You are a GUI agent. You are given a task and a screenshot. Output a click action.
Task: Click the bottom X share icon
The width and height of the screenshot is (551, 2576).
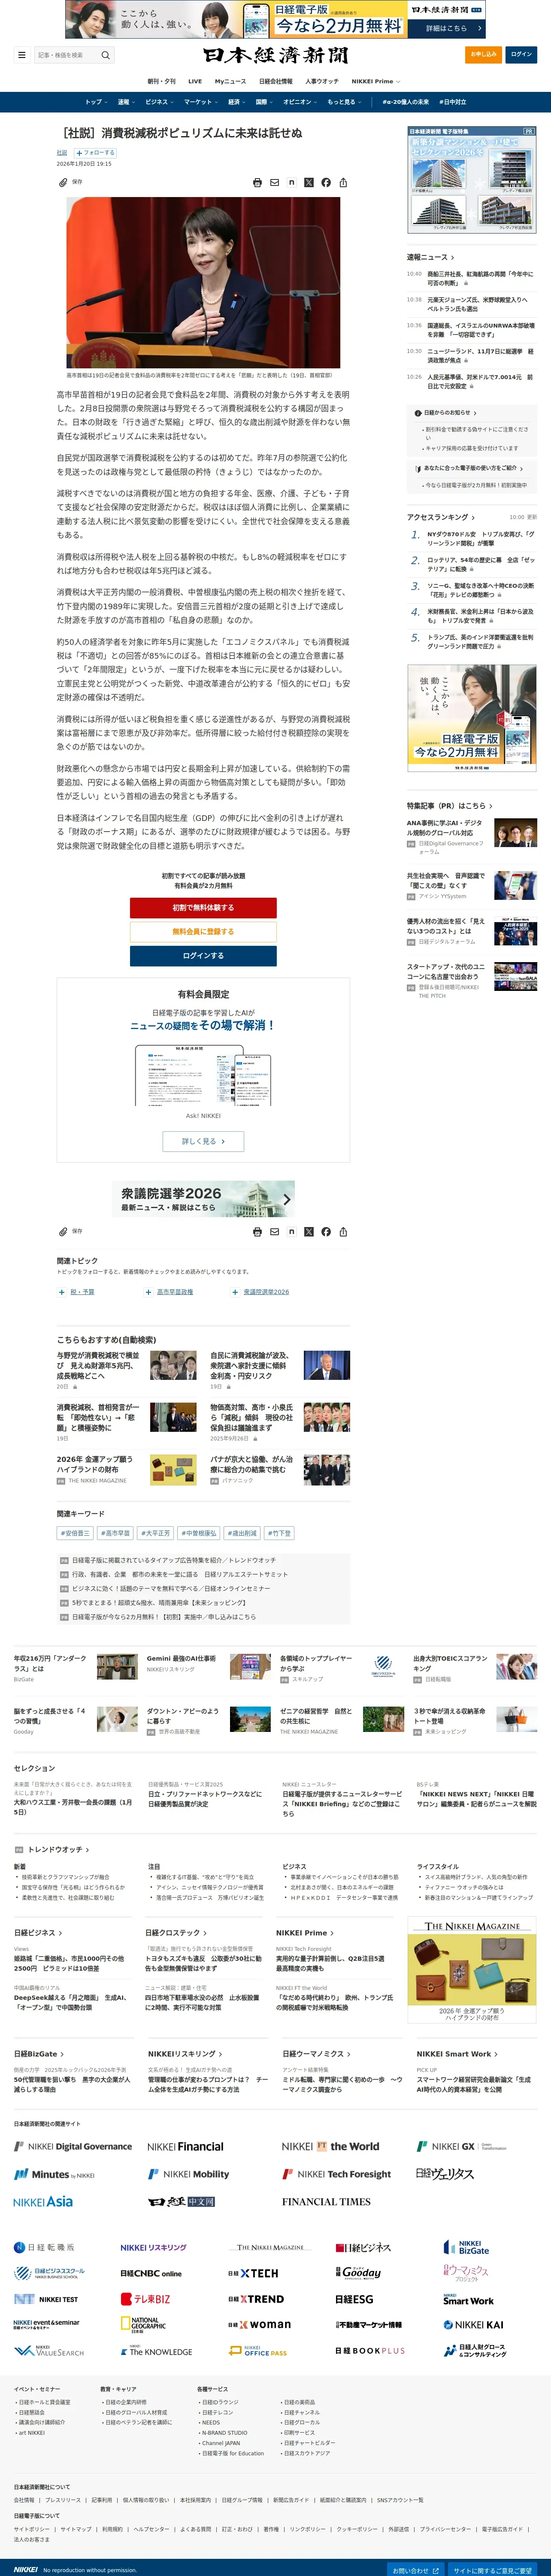pyautogui.click(x=308, y=1232)
